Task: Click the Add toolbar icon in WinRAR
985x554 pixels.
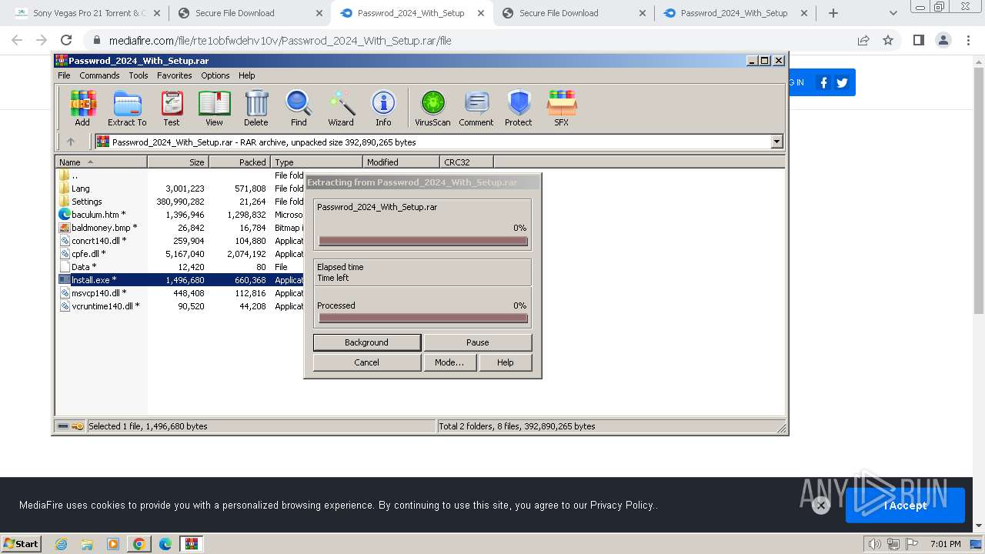Action: tap(82, 108)
